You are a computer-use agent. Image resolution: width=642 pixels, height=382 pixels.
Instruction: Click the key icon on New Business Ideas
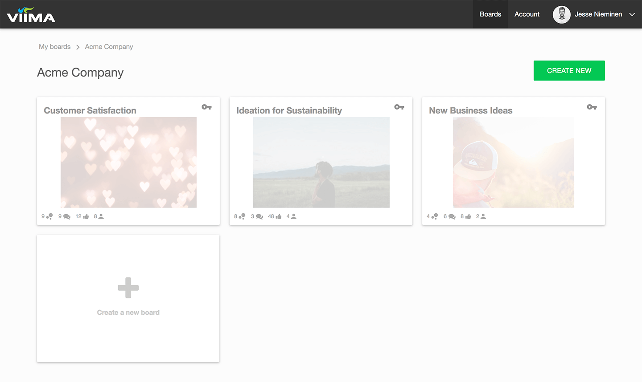(592, 107)
